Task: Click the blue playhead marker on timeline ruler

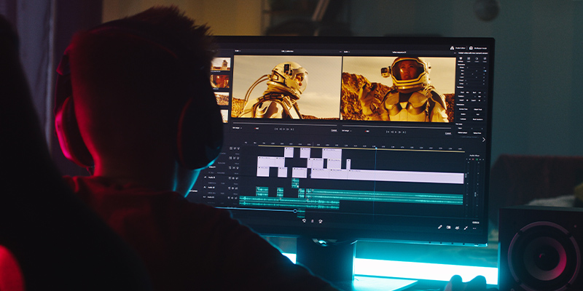Action: click(375, 148)
